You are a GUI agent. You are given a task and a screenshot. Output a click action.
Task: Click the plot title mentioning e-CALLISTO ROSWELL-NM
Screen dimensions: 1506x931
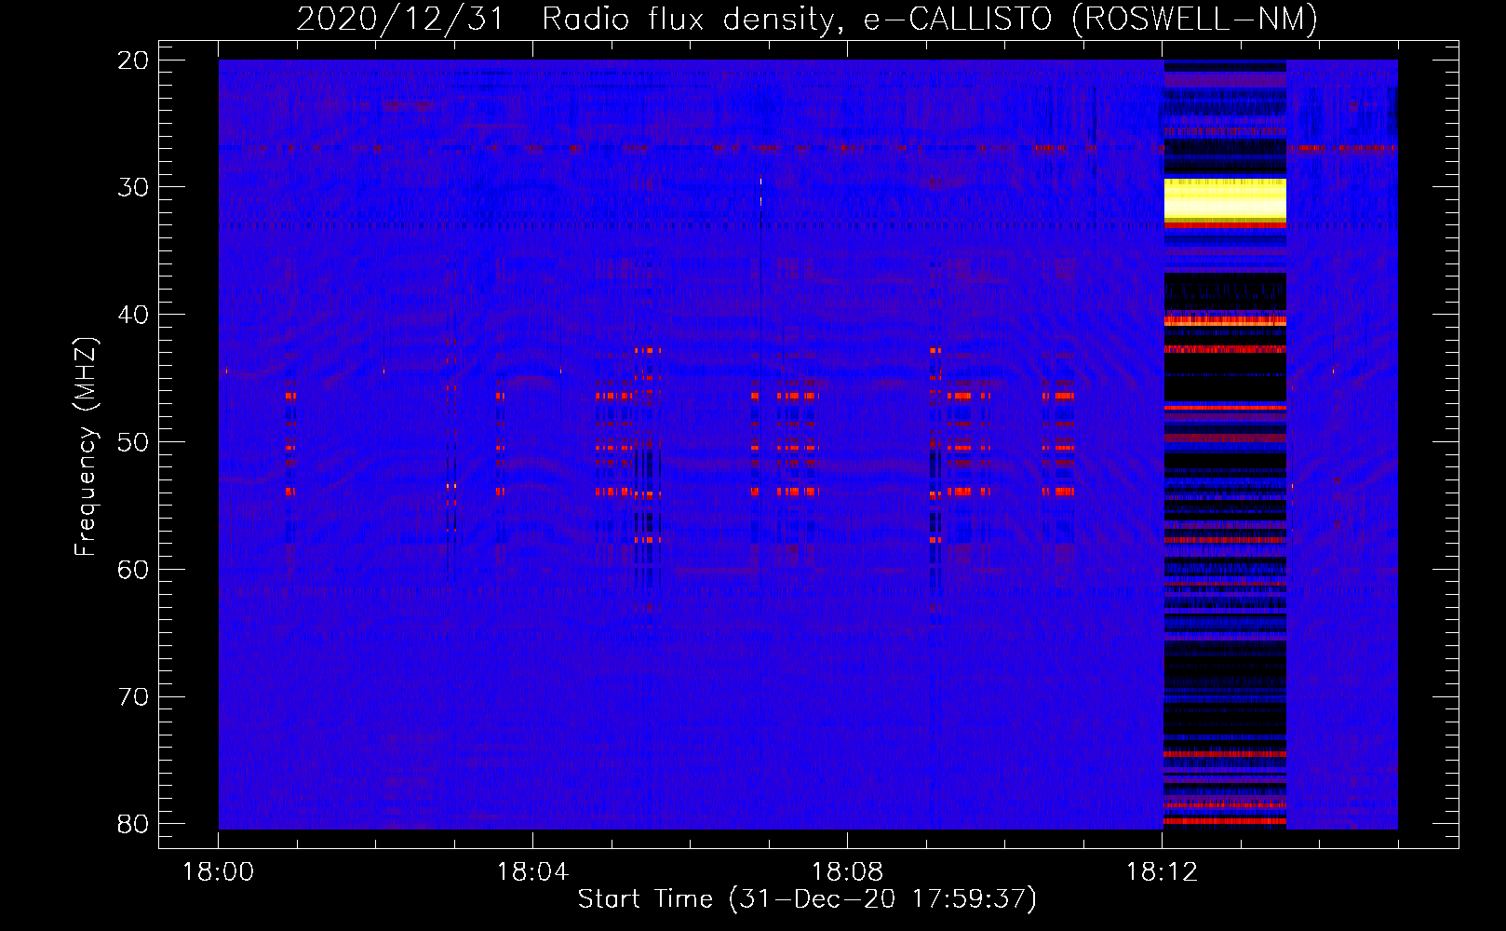[807, 19]
